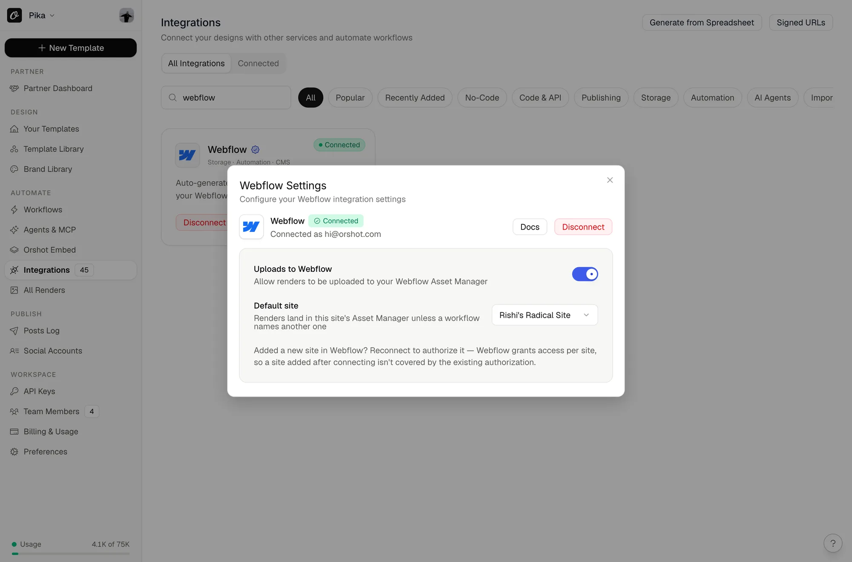This screenshot has width=852, height=562.
Task: Switch to All Integrations tab
Action: [x=196, y=63]
